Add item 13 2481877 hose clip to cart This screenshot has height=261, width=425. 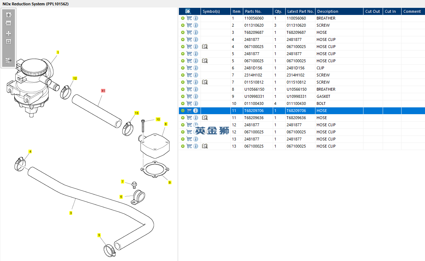click(189, 139)
